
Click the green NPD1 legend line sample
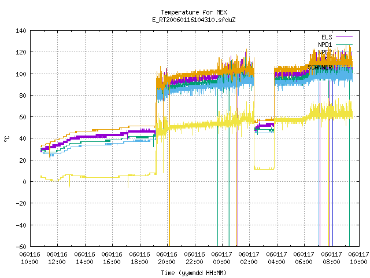(344, 44)
